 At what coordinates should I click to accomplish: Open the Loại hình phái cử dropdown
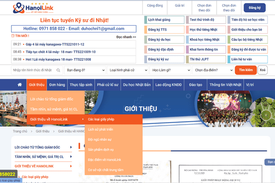click(127, 70)
